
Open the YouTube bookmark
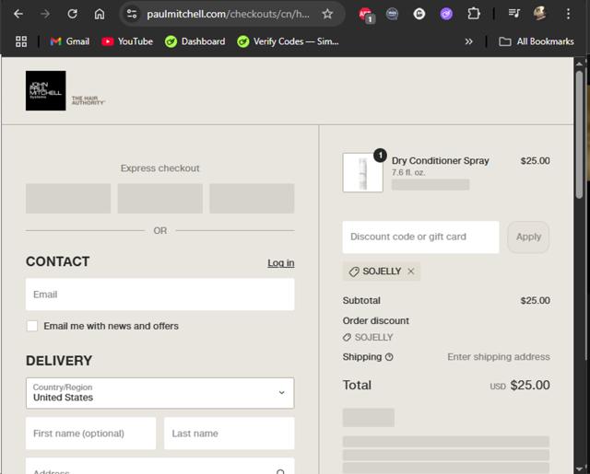(x=127, y=41)
